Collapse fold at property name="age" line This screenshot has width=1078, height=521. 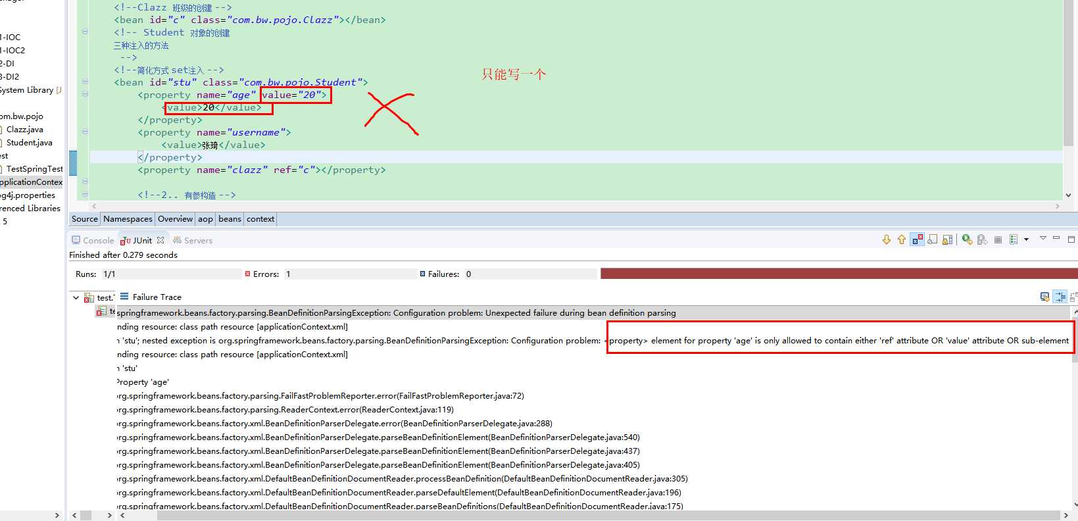[x=85, y=94]
